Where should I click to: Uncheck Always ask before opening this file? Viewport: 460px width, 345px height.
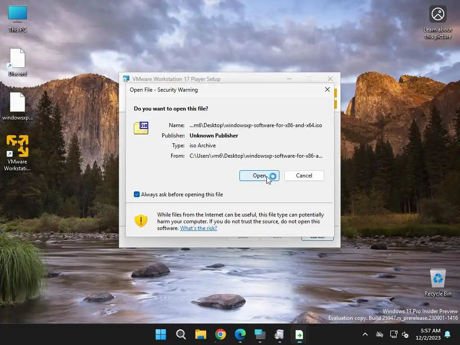pos(137,195)
